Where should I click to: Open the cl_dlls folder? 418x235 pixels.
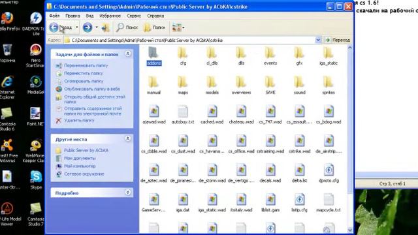click(x=212, y=55)
